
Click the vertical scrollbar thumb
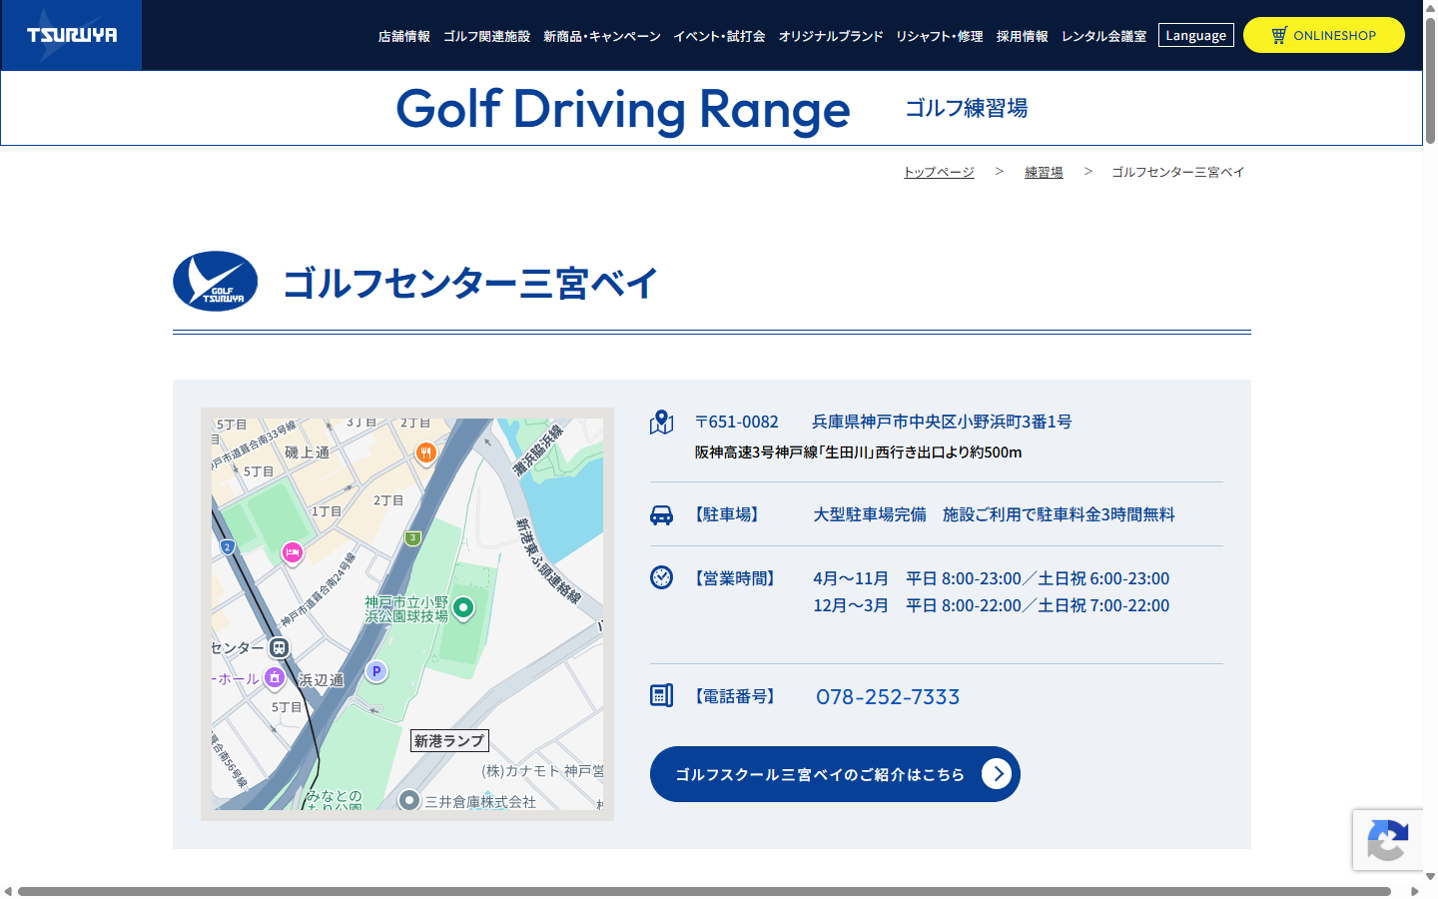coord(1430,80)
